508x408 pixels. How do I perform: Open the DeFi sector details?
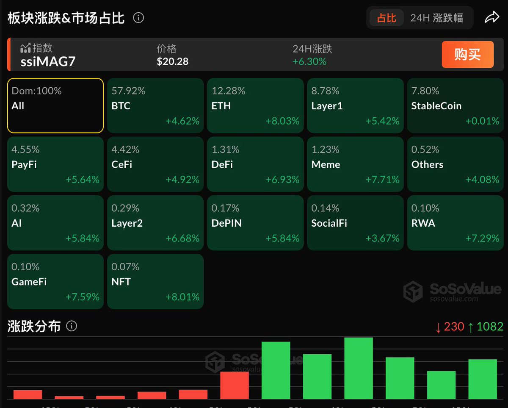tap(255, 164)
